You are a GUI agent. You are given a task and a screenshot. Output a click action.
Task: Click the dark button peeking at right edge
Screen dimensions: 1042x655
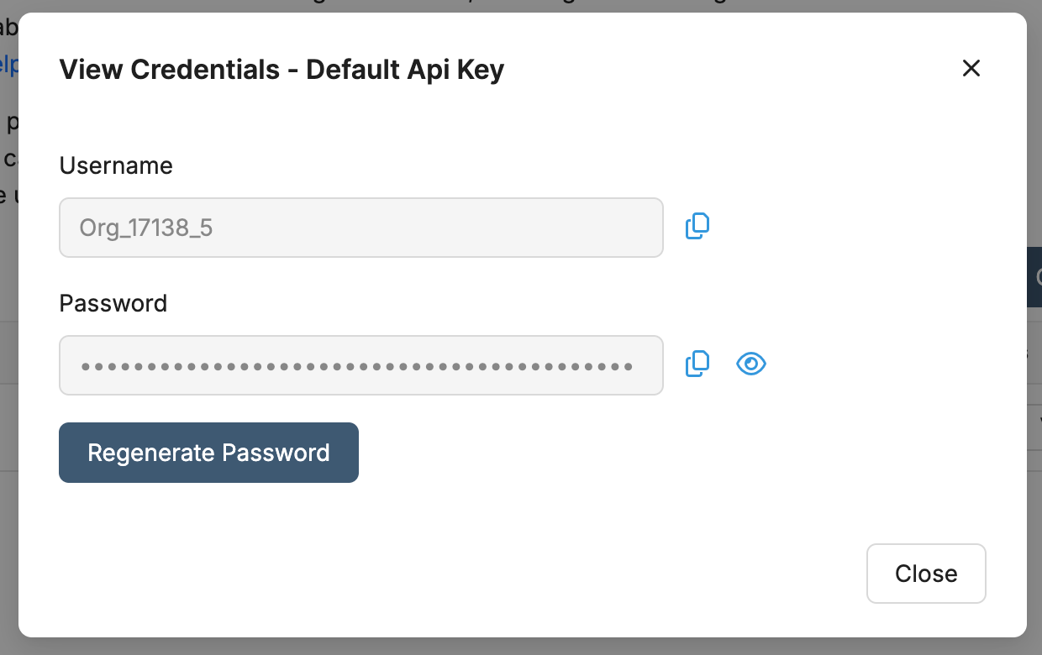[x=1034, y=277]
